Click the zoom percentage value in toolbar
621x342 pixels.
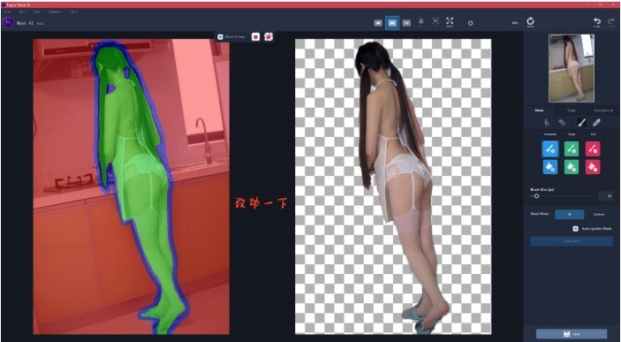[x=514, y=23]
